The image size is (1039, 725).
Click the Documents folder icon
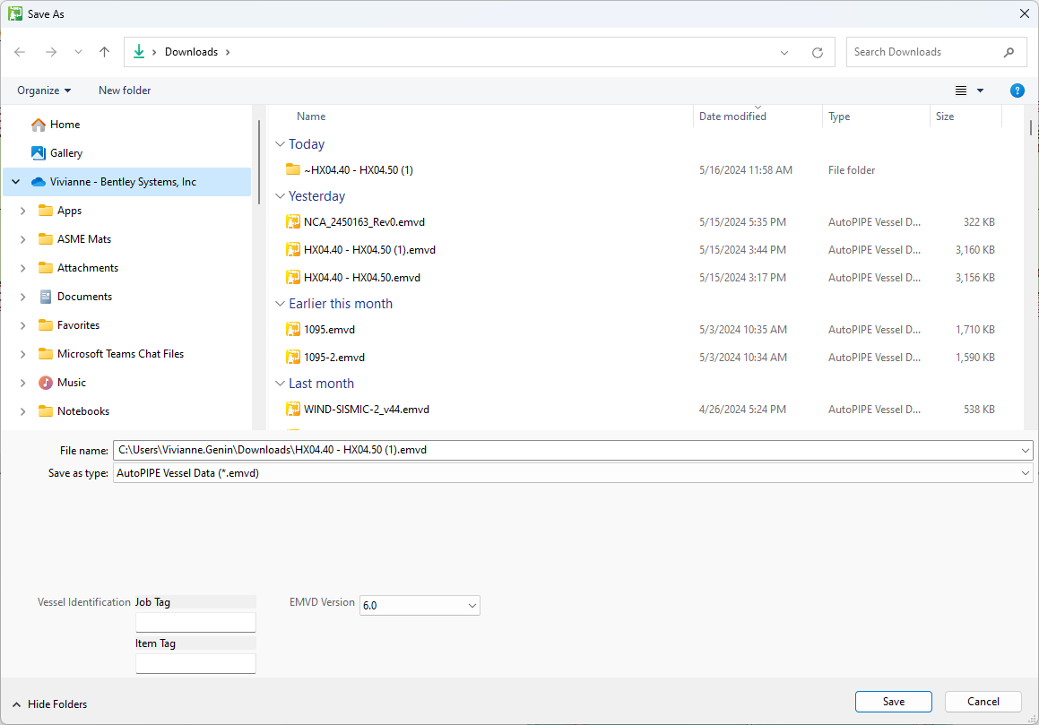46,297
